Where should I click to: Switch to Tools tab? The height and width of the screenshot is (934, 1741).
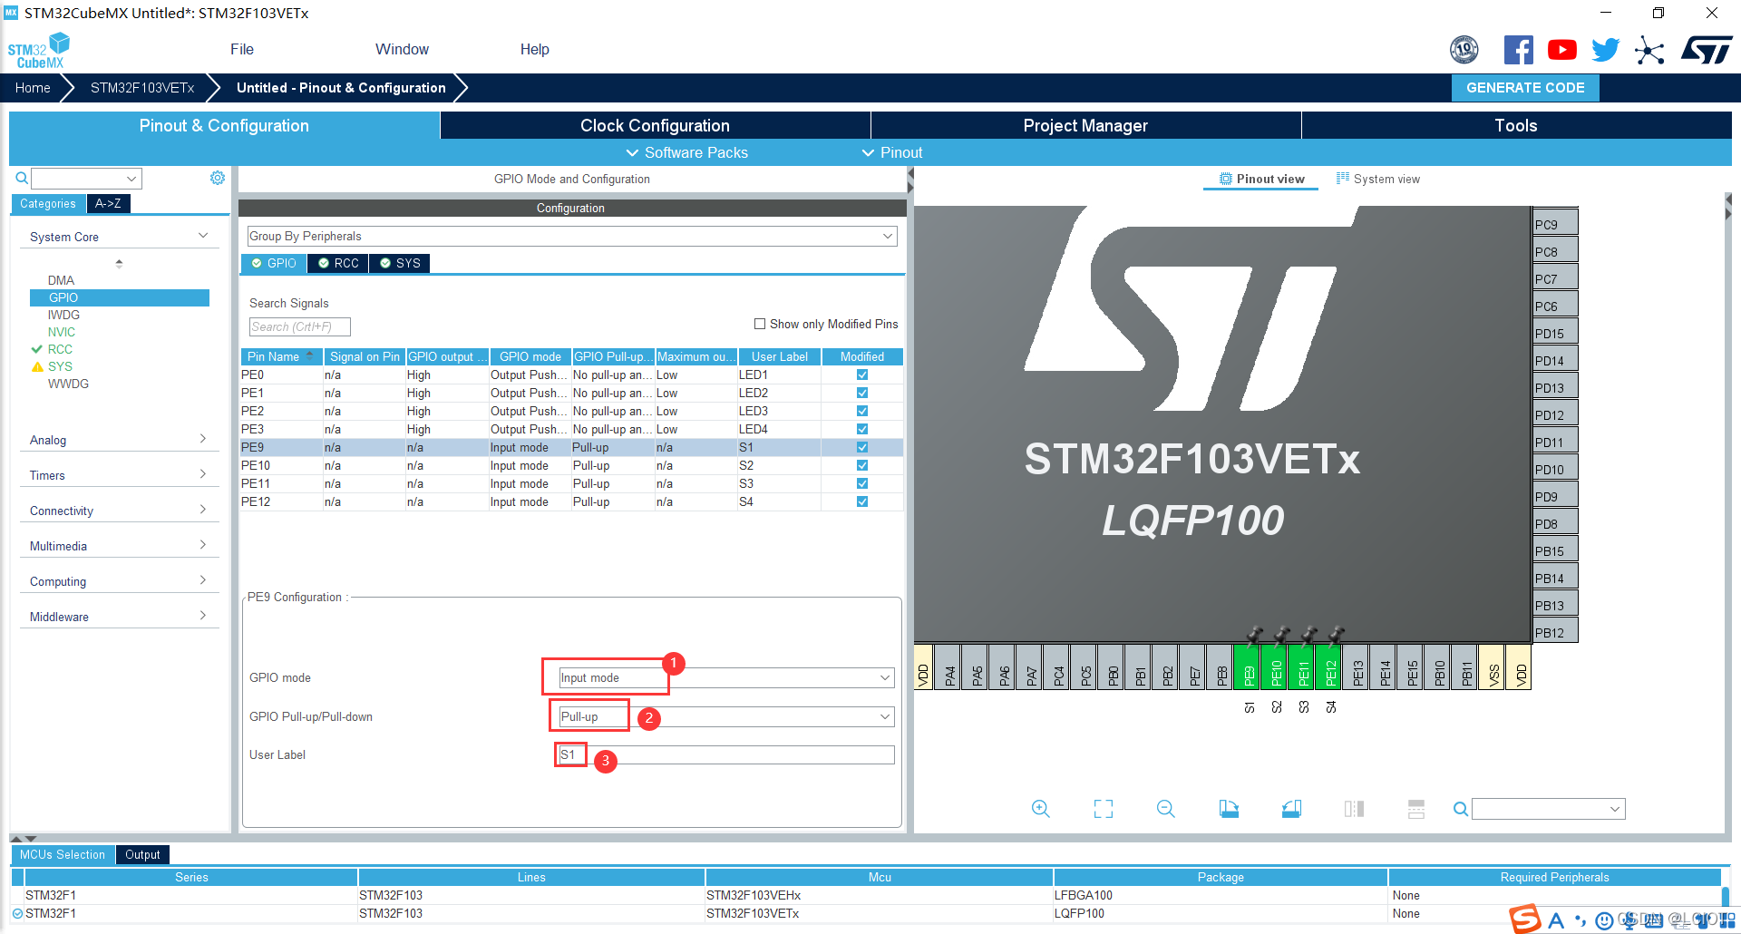pos(1516,125)
